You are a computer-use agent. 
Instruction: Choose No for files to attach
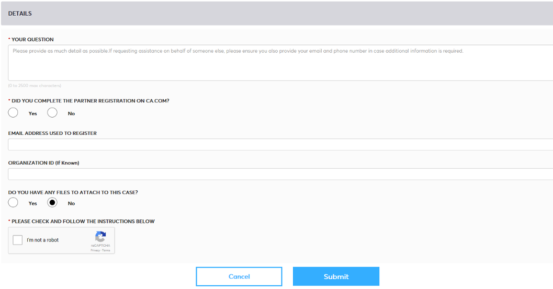click(52, 203)
